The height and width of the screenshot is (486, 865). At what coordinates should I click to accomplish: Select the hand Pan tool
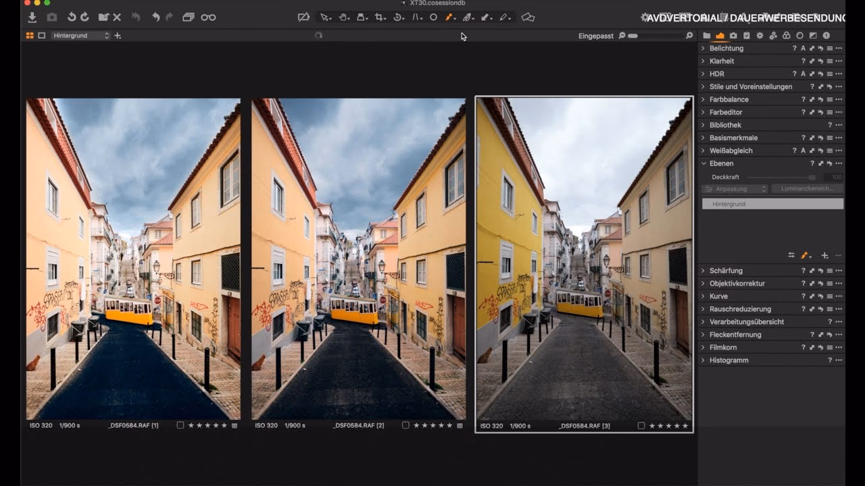click(x=343, y=17)
